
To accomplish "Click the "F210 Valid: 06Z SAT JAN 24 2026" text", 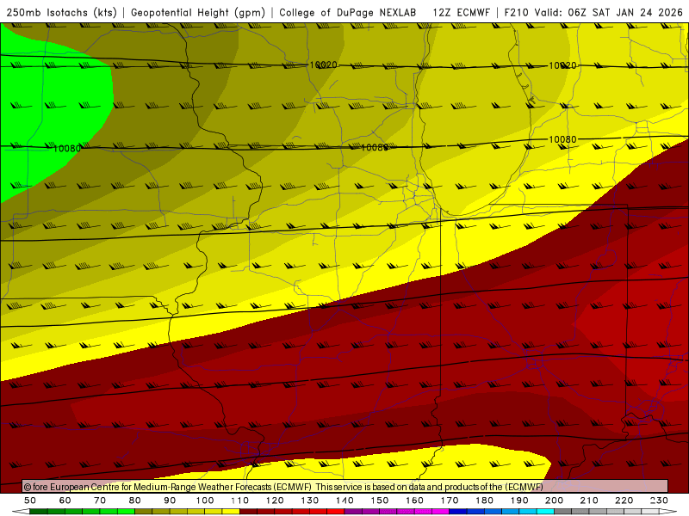I will point(593,12).
